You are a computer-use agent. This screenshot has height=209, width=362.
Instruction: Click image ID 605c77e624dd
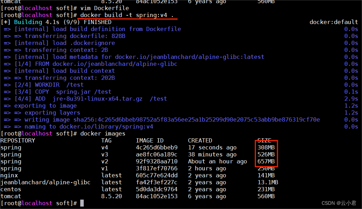tap(157, 176)
